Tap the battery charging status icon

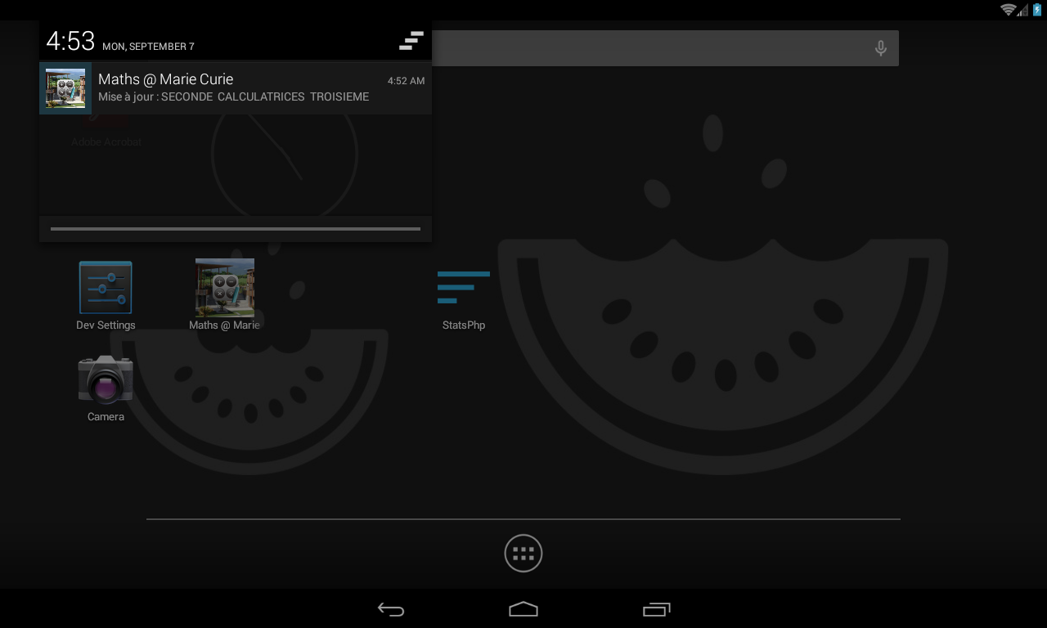point(1037,10)
